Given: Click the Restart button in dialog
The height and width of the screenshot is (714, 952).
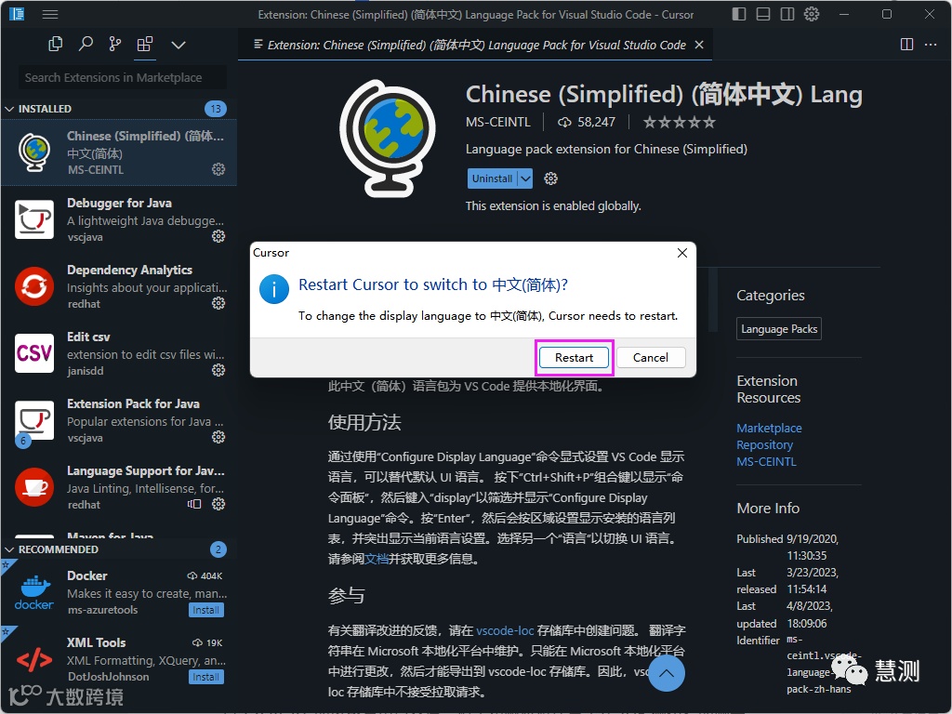Looking at the screenshot, I should [x=574, y=358].
